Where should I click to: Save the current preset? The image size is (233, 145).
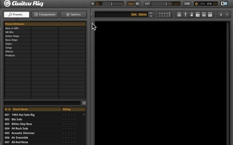(x=134, y=14)
